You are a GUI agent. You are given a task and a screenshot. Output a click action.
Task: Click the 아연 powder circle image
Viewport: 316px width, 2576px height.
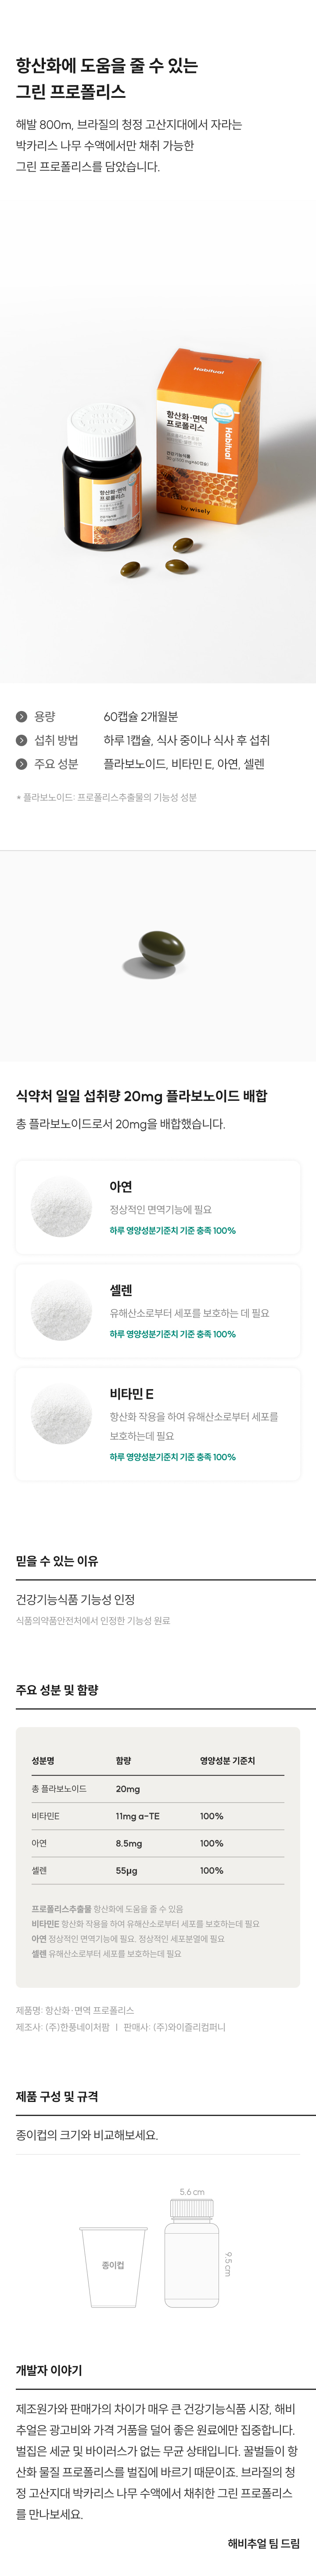(62, 1207)
